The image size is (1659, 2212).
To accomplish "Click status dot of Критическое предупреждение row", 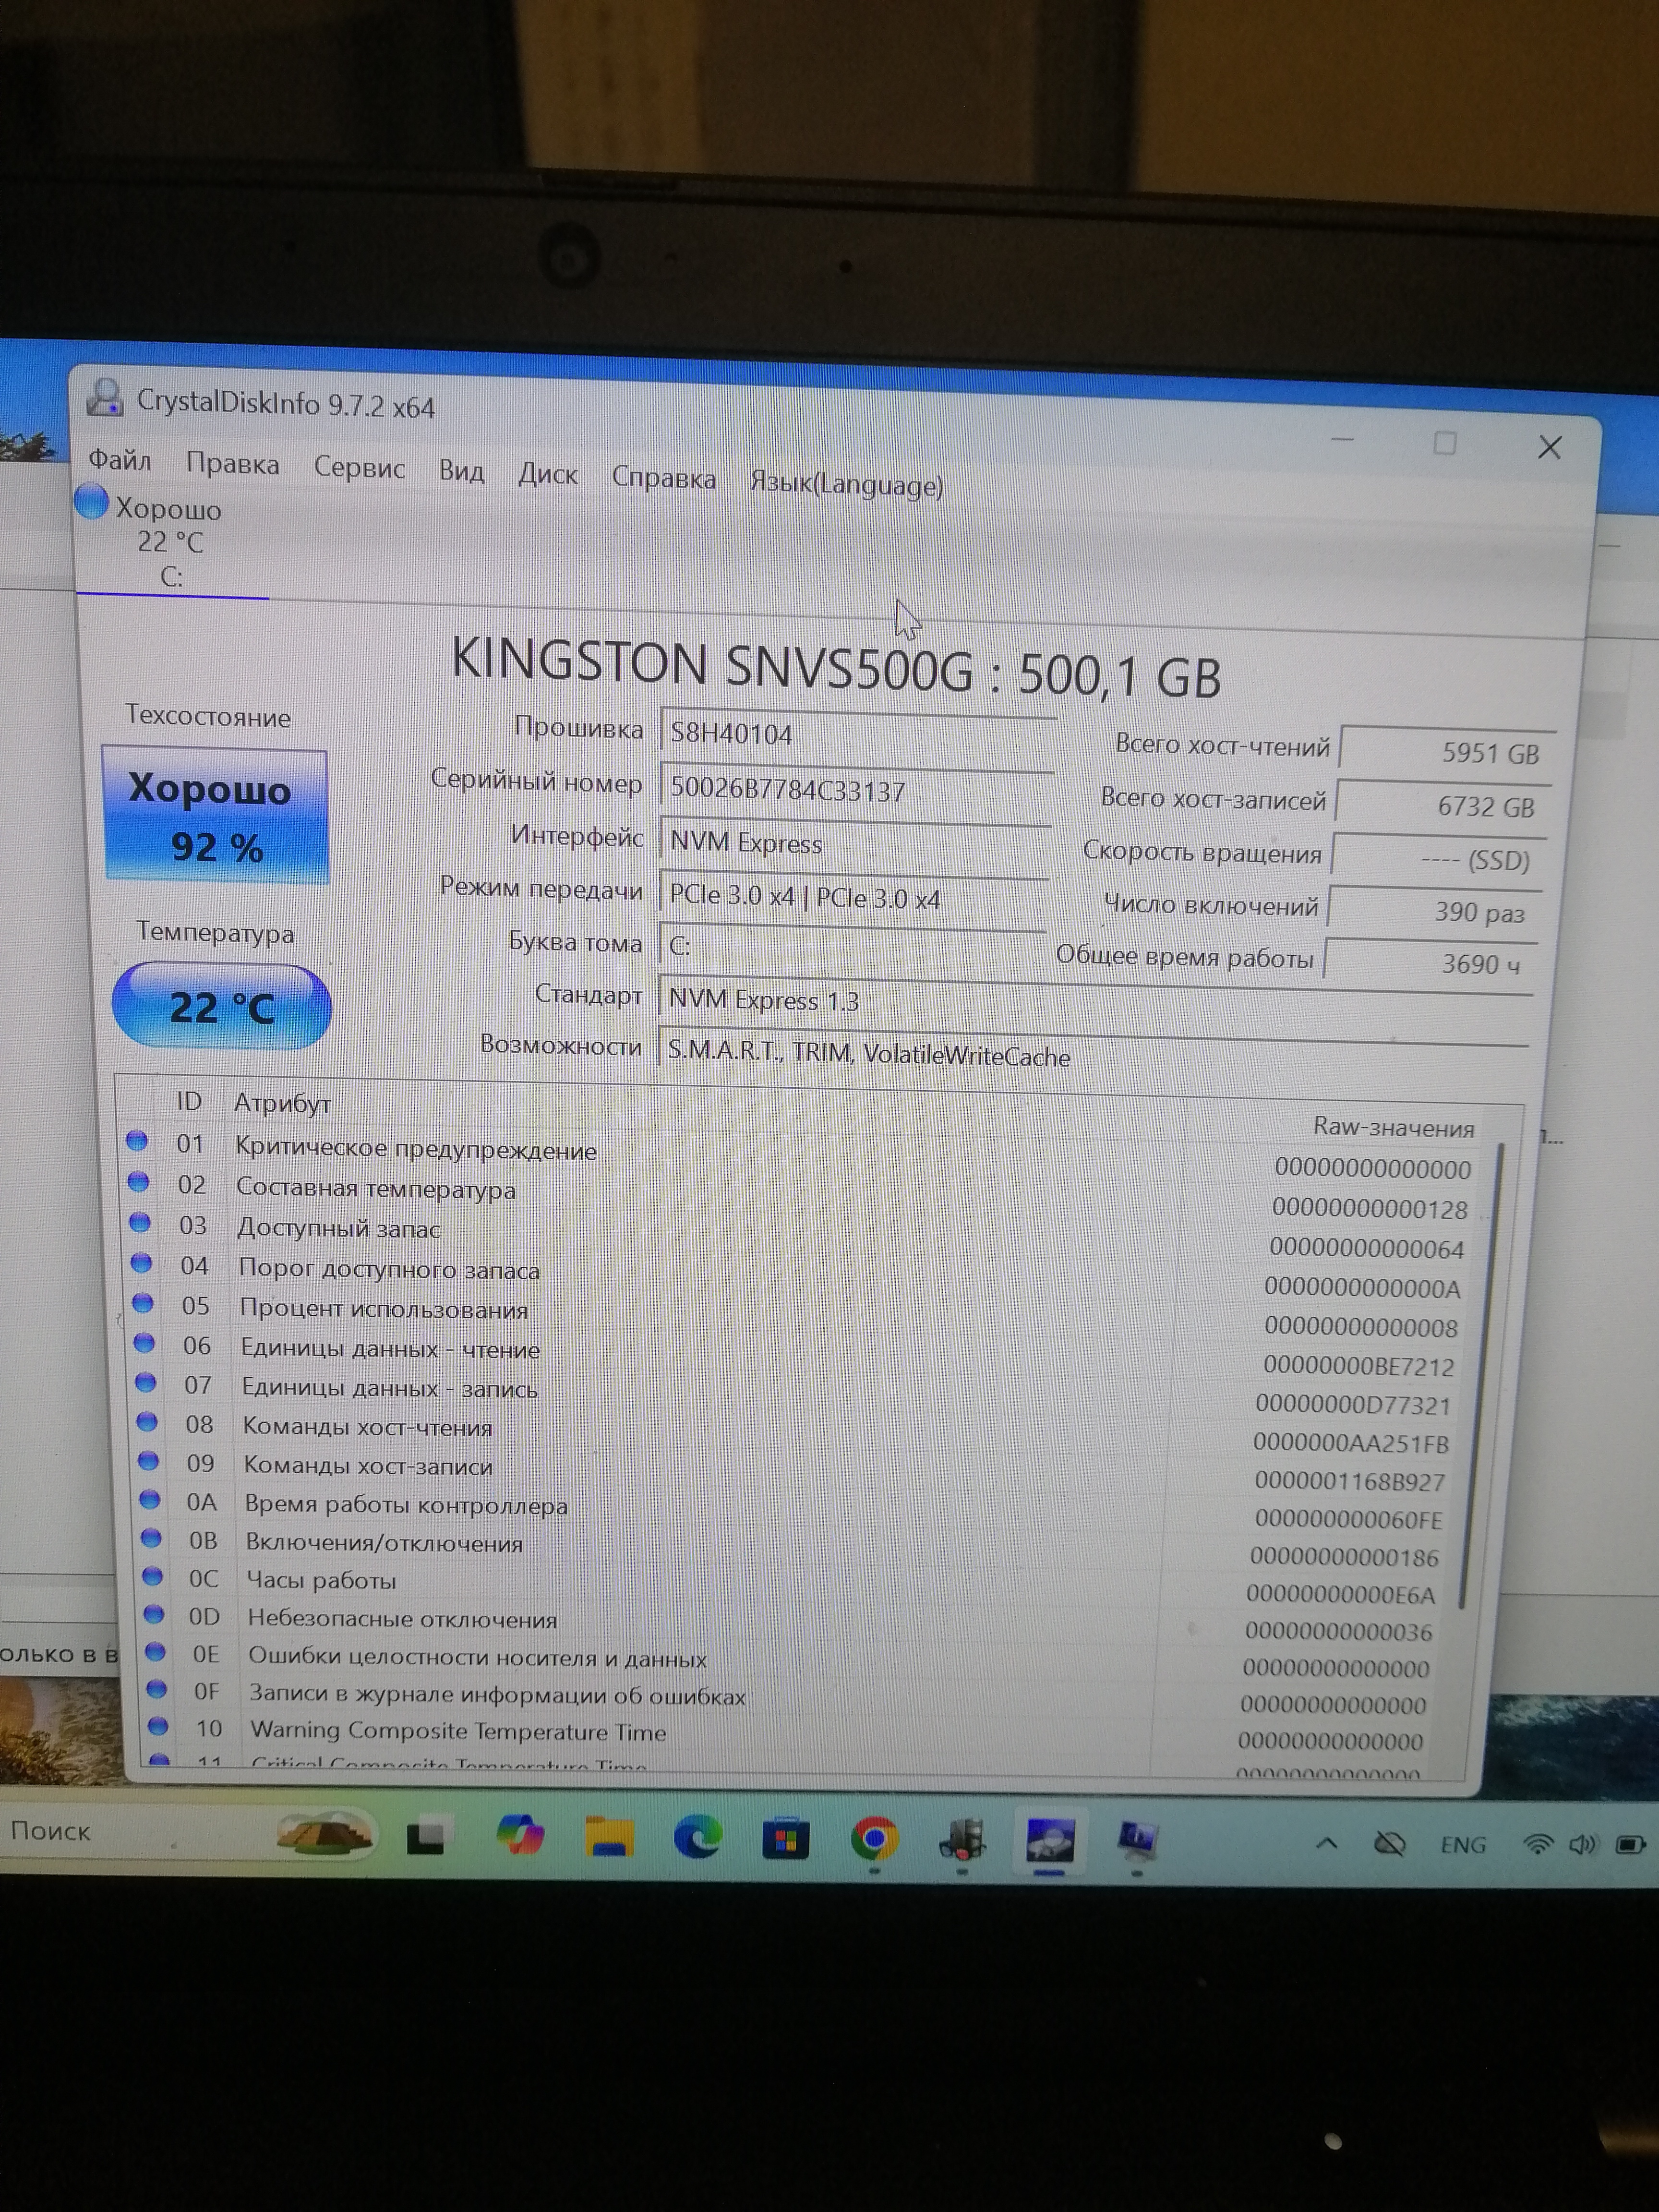I will (137, 1141).
